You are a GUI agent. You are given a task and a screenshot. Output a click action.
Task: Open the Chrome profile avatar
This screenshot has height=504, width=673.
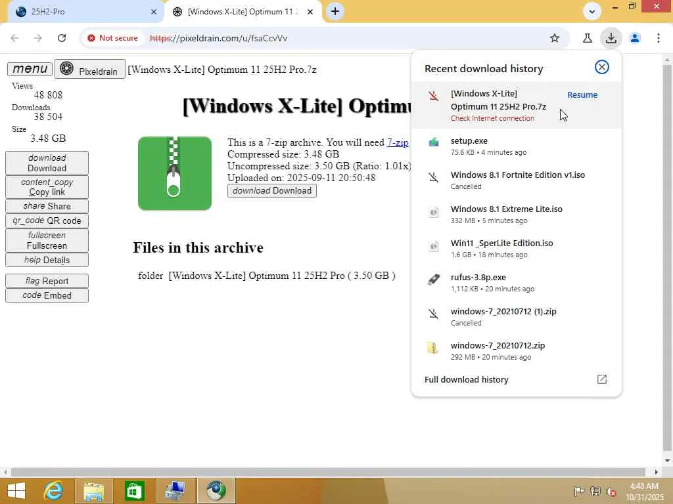pyautogui.click(x=635, y=38)
